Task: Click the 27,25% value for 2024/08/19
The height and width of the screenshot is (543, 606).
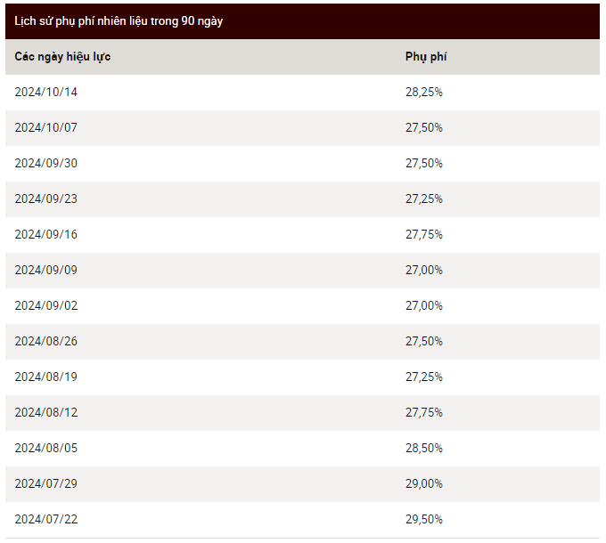Action: pos(424,377)
